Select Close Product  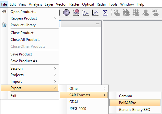point(29,33)
